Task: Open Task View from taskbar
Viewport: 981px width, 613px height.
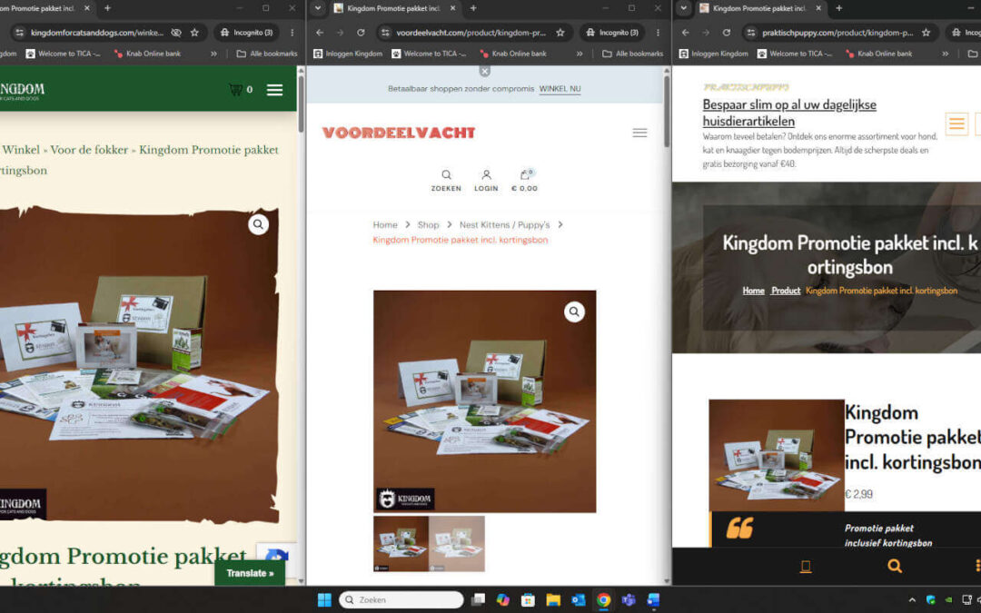Action: (x=478, y=600)
